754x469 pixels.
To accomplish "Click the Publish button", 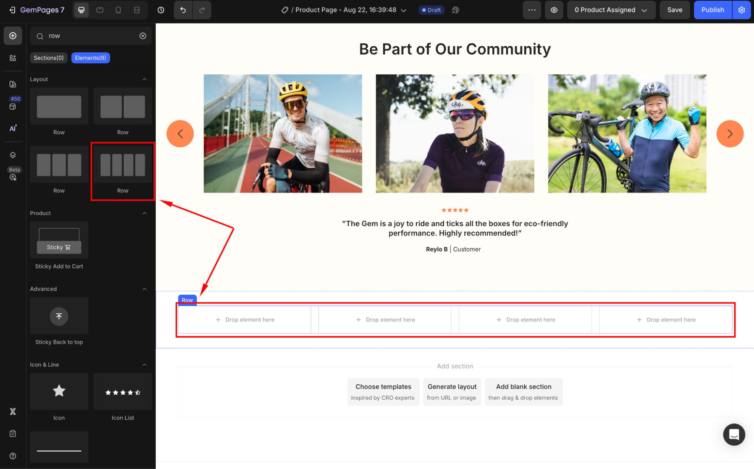I will (712, 10).
